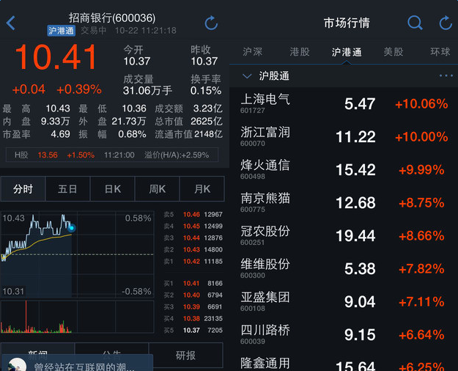
Task: Tap the 总市值 2625亿 value
Action: point(206,121)
